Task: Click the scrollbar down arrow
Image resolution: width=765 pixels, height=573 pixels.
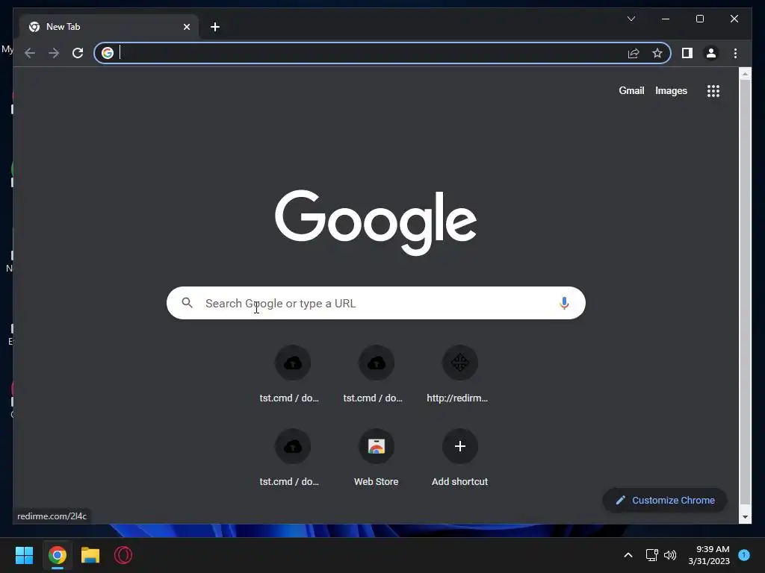Action: pos(745,517)
